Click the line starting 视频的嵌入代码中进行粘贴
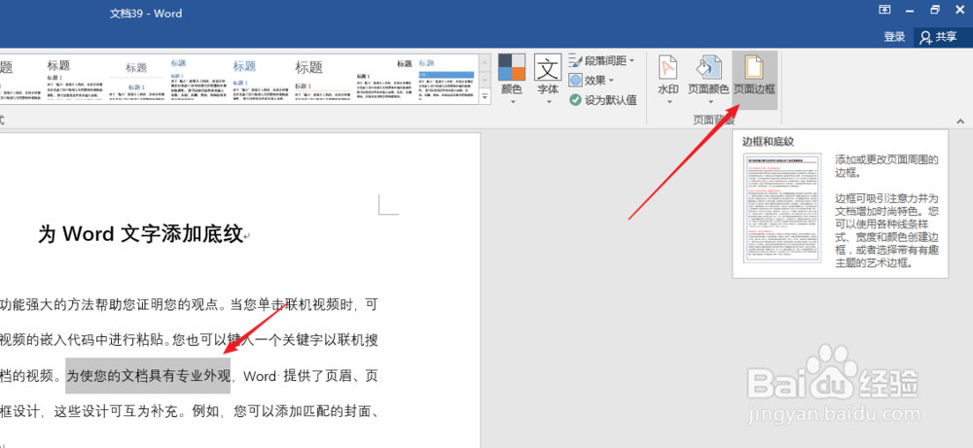 coord(189,340)
